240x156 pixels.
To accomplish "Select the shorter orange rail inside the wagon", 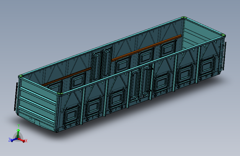I will point(66,76).
